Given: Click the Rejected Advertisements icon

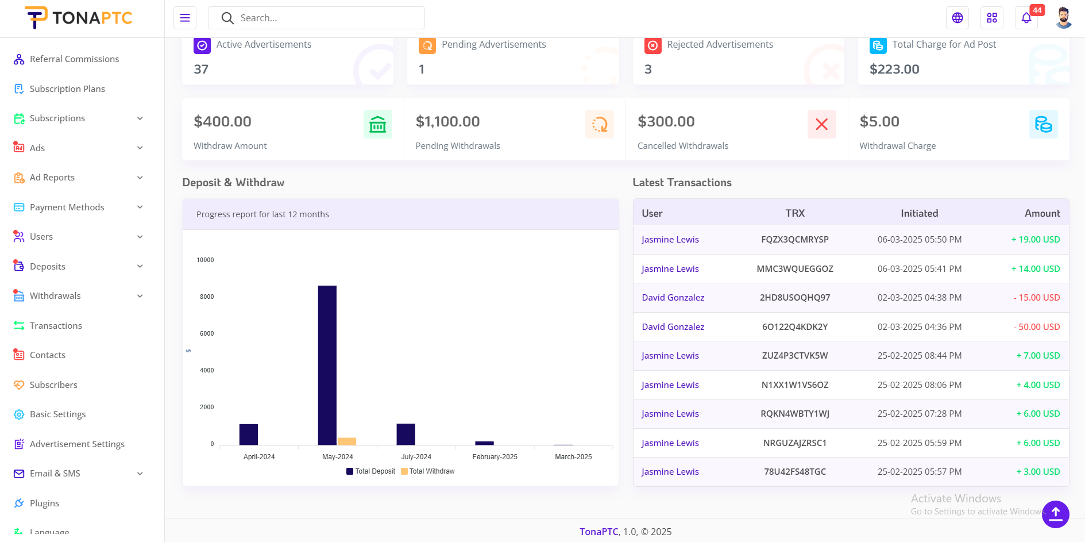Looking at the screenshot, I should point(652,45).
